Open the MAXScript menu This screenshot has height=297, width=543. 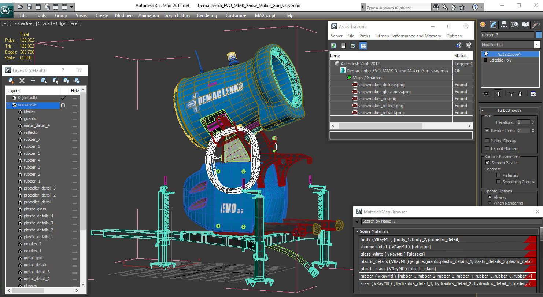(265, 15)
